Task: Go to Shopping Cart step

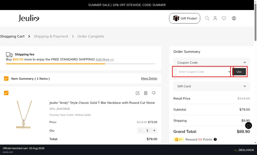Action: (12, 36)
